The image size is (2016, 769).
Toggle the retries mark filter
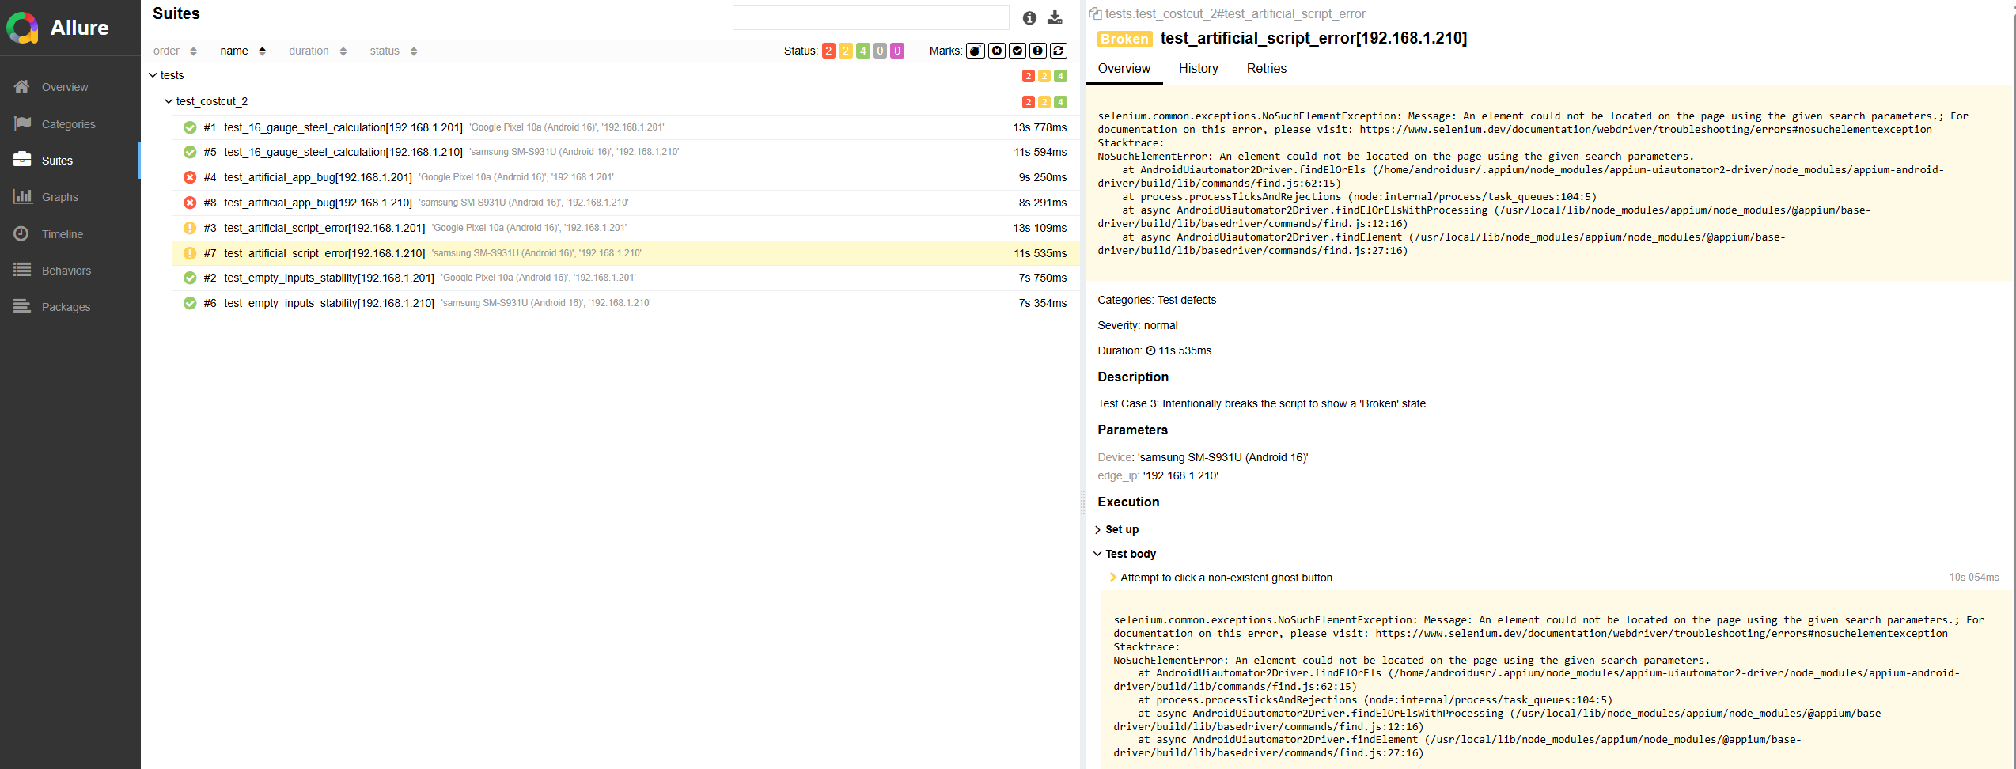pyautogui.click(x=1059, y=51)
